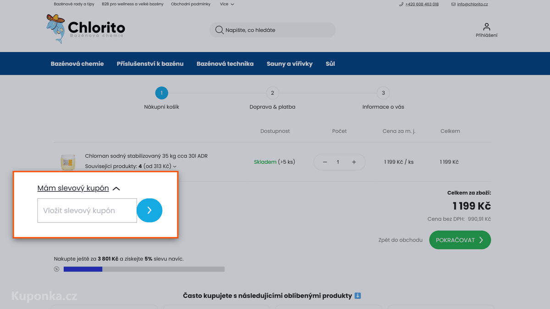The height and width of the screenshot is (309, 550).
Task: Open Sůl menu item
Action: pyautogui.click(x=330, y=64)
